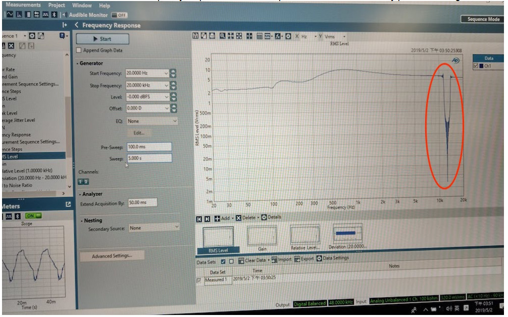Click Add result button
This screenshot has height=317, width=508.
[222, 218]
